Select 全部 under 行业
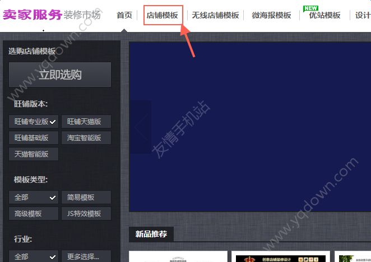The height and width of the screenshot is (262, 371). [x=34, y=256]
